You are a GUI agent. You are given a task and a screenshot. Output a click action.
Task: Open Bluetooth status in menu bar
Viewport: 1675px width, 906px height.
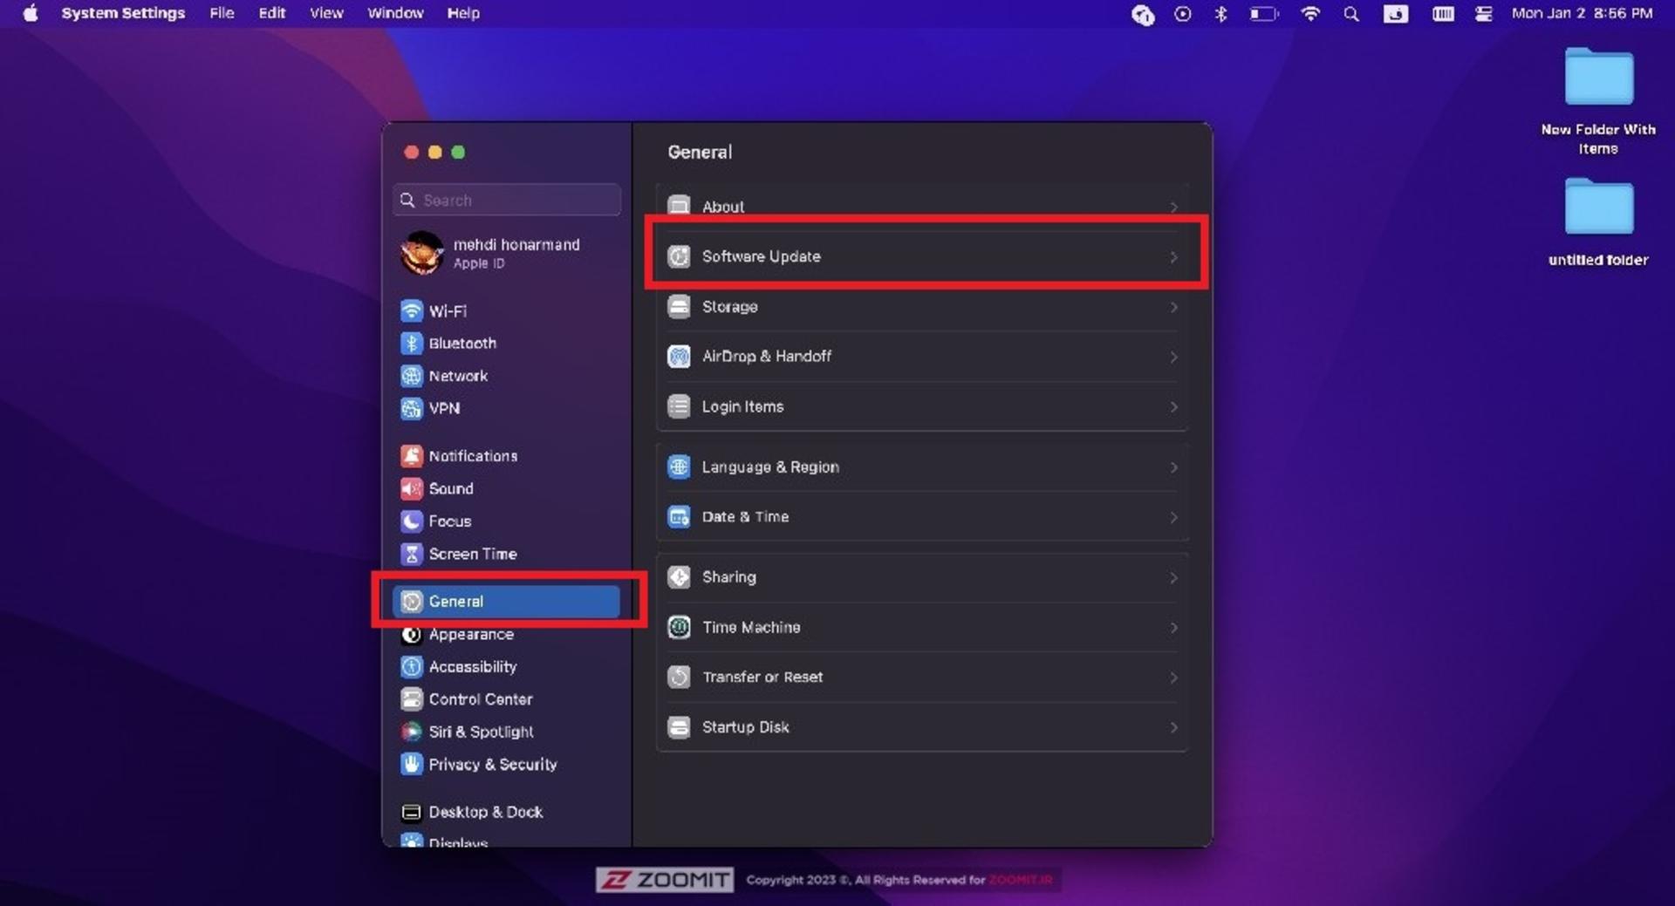(x=1220, y=14)
